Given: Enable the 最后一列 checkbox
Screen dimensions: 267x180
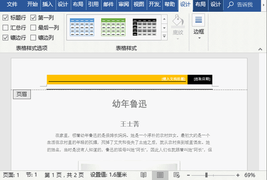Looking at the screenshot, I should click(x=33, y=28).
